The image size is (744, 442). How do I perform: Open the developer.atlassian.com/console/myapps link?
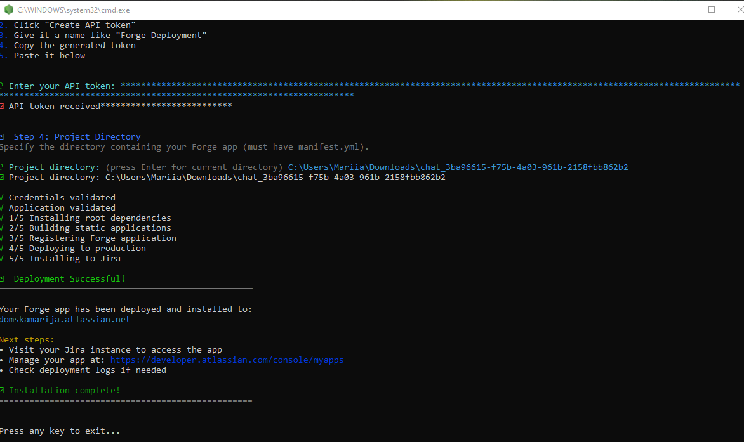(x=227, y=360)
